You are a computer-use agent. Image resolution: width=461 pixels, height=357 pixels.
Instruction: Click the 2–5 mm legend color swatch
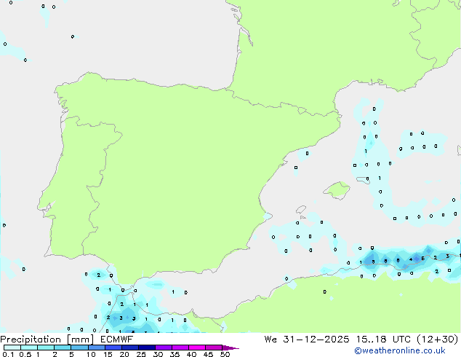click(x=63, y=348)
